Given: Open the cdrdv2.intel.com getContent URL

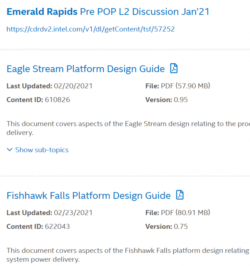Looking at the screenshot, I should (x=91, y=29).
